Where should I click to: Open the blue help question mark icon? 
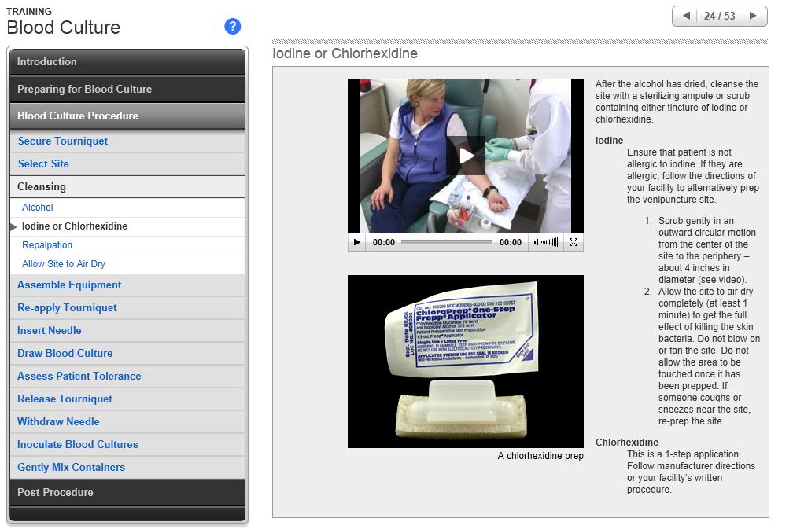tap(232, 27)
